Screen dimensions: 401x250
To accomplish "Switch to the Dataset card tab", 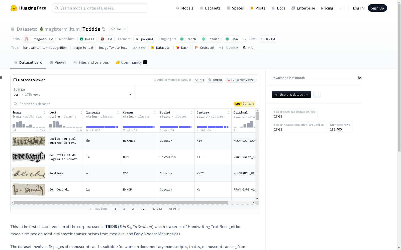I will tap(28, 62).
